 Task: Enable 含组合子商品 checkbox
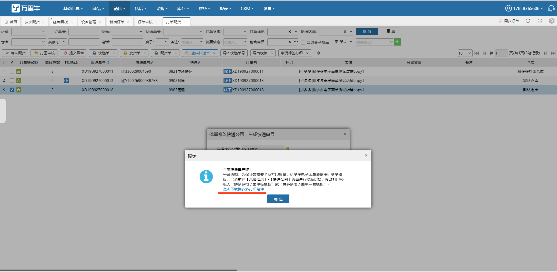click(303, 42)
